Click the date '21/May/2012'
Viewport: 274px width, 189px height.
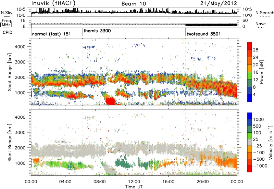(219, 3)
